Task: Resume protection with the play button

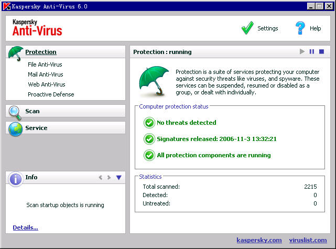Action: click(x=302, y=52)
